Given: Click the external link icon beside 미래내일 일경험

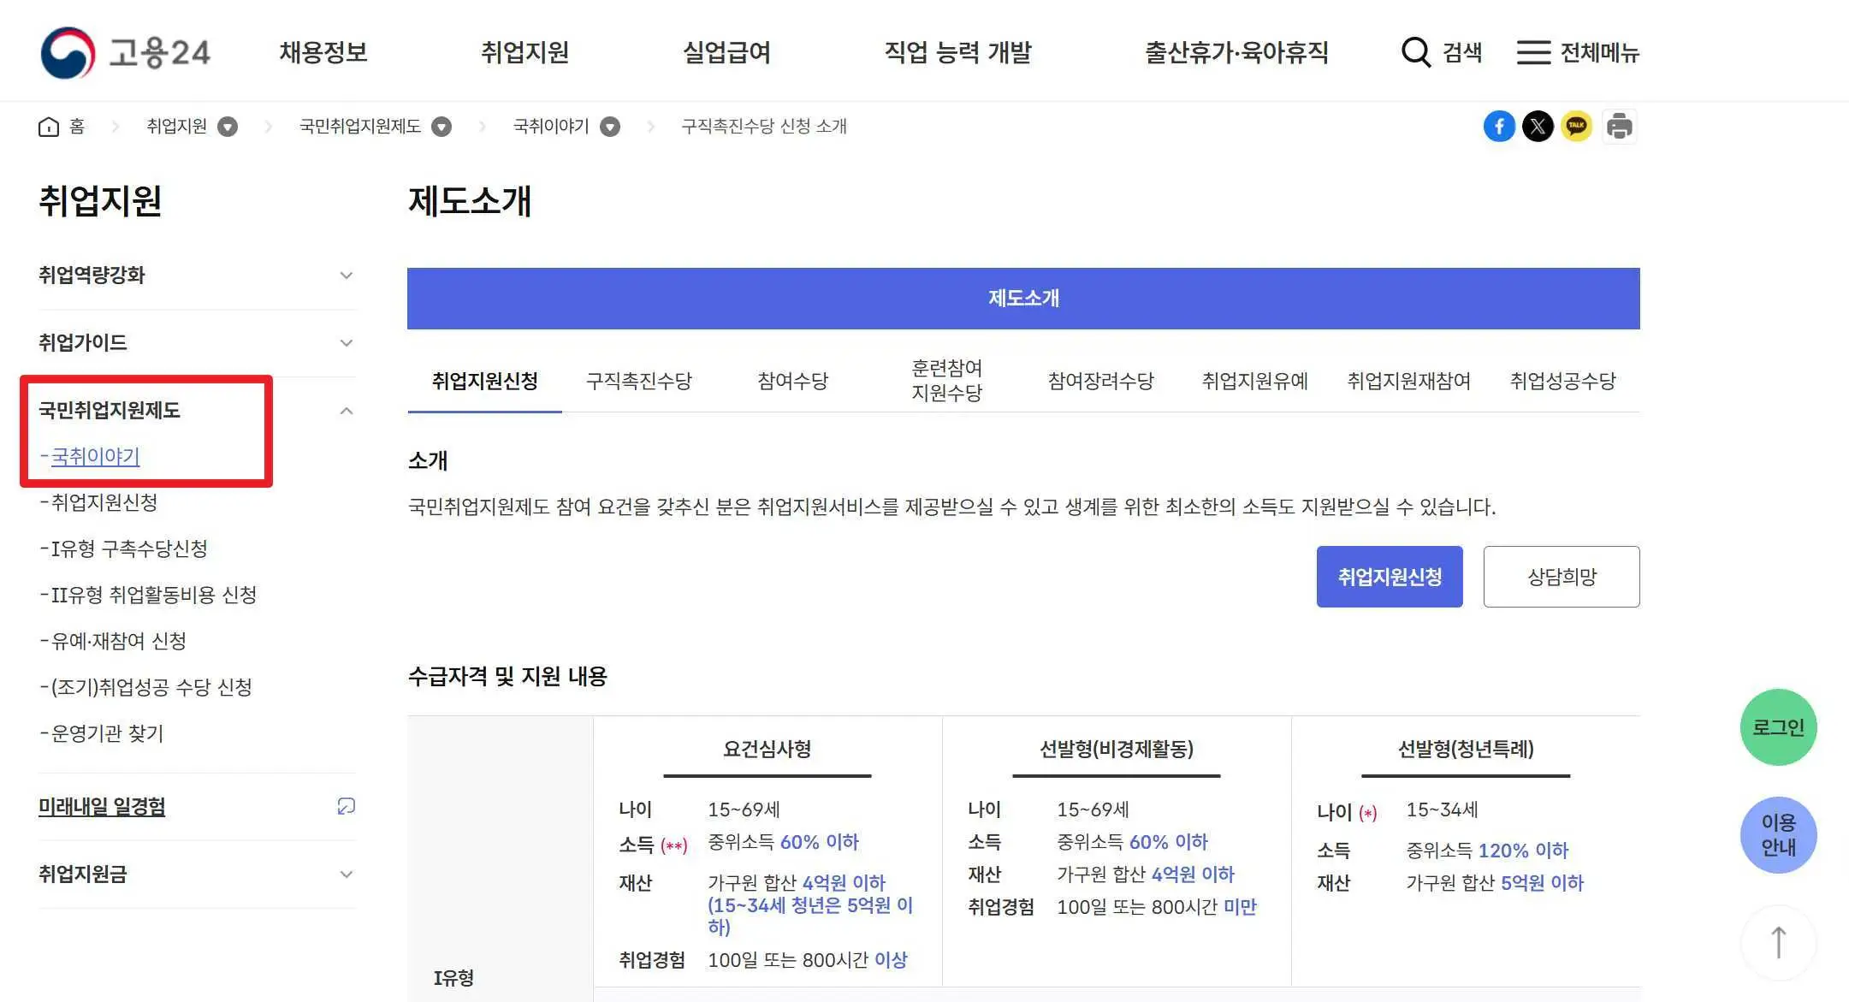Looking at the screenshot, I should click(x=346, y=805).
